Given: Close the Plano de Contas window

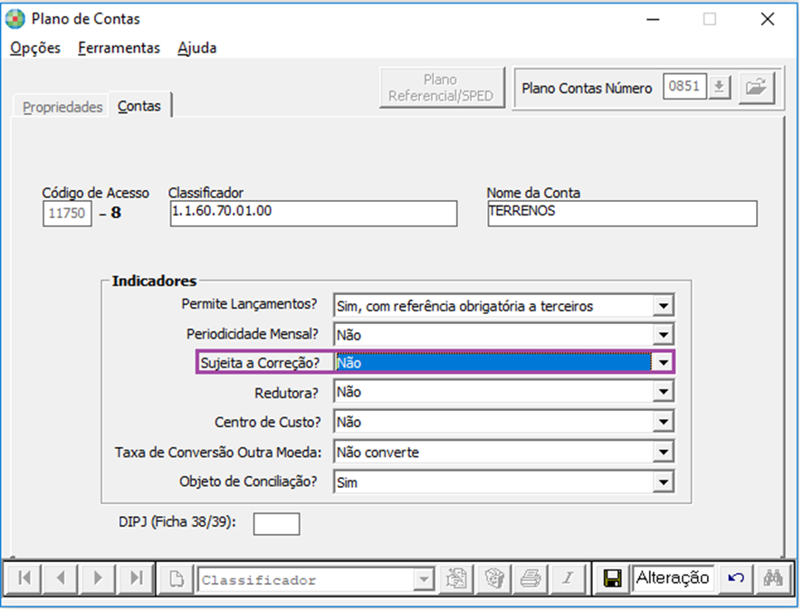Looking at the screenshot, I should 767,20.
